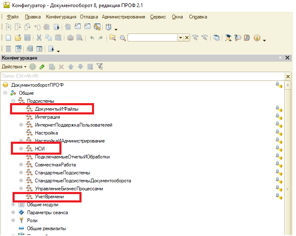
Task: Expand the Общие модули node
Action: [13, 205]
